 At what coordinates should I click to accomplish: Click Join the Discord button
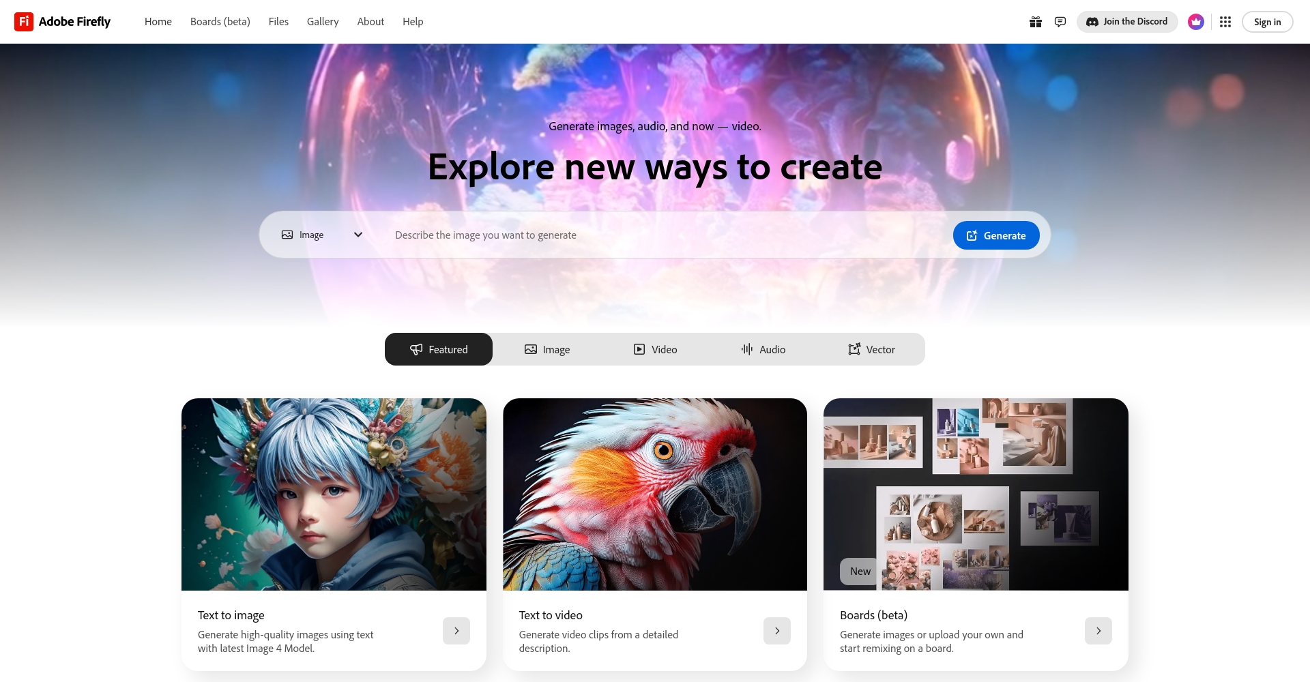tap(1127, 22)
